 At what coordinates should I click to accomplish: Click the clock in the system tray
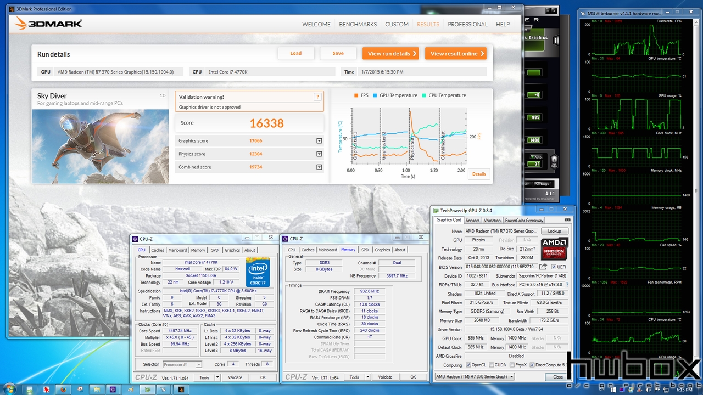(x=684, y=389)
